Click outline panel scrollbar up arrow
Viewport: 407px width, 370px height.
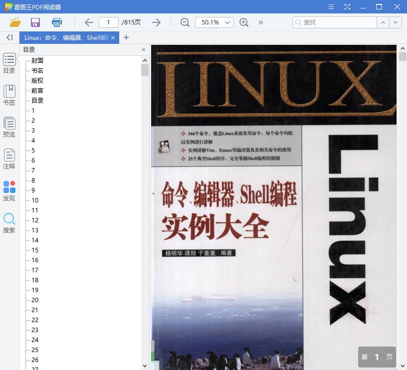[x=145, y=60]
